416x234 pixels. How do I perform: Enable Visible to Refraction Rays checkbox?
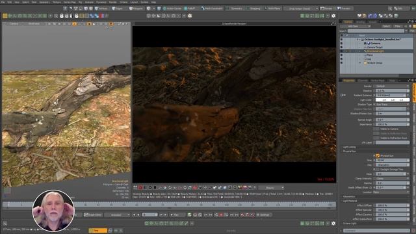[376, 138]
